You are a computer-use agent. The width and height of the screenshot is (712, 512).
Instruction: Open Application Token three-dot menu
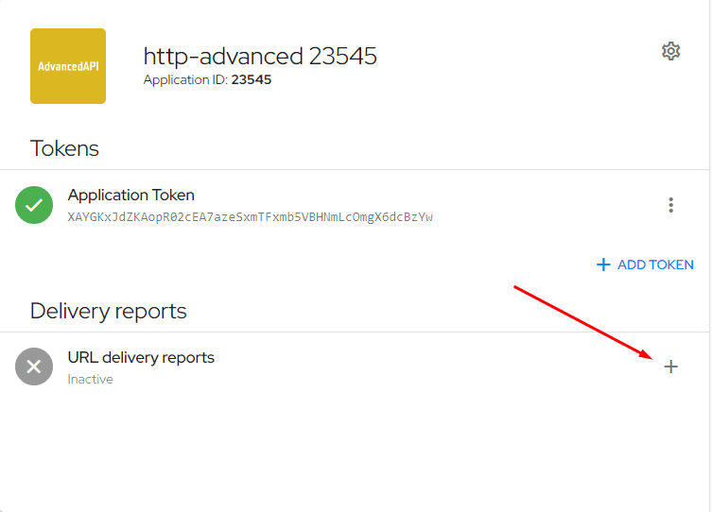click(x=670, y=205)
